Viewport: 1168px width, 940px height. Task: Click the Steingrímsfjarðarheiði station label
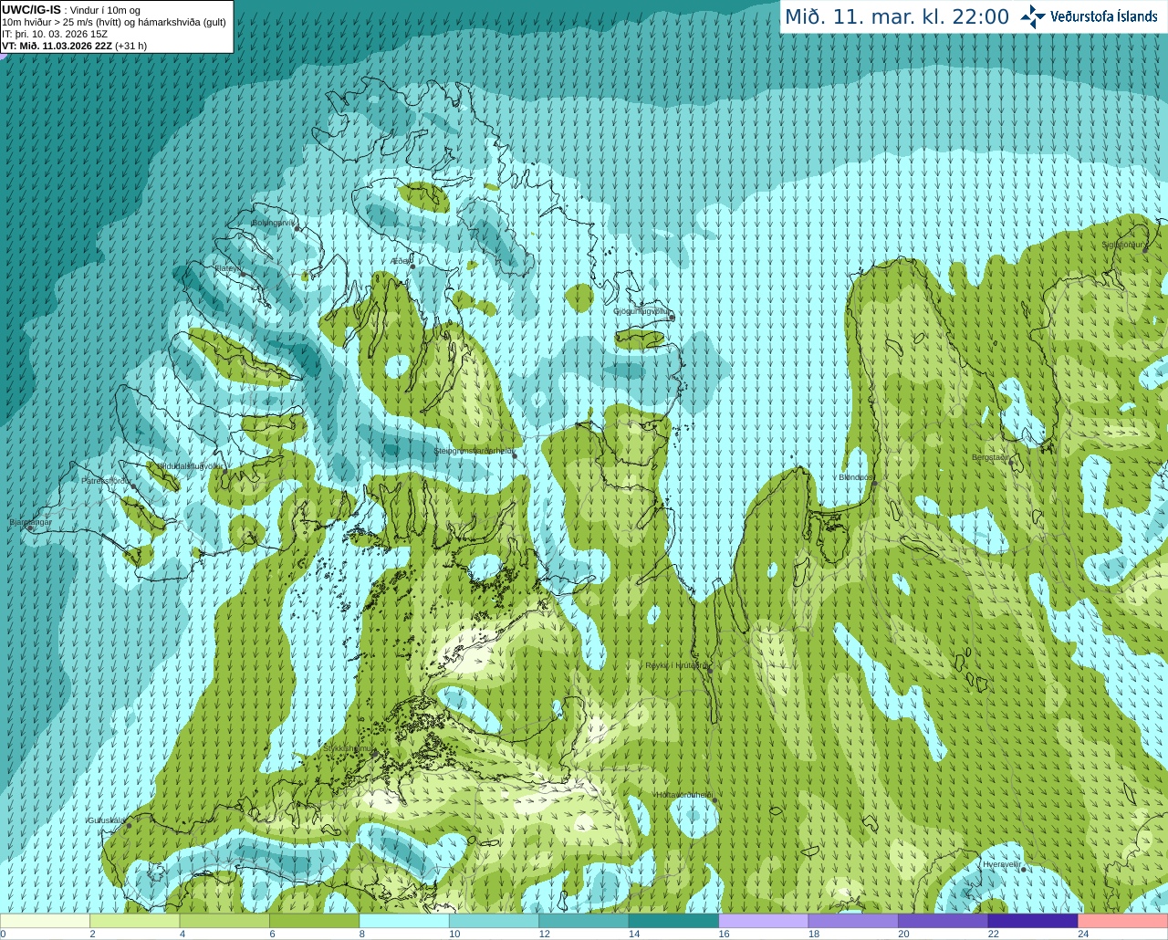click(x=473, y=451)
